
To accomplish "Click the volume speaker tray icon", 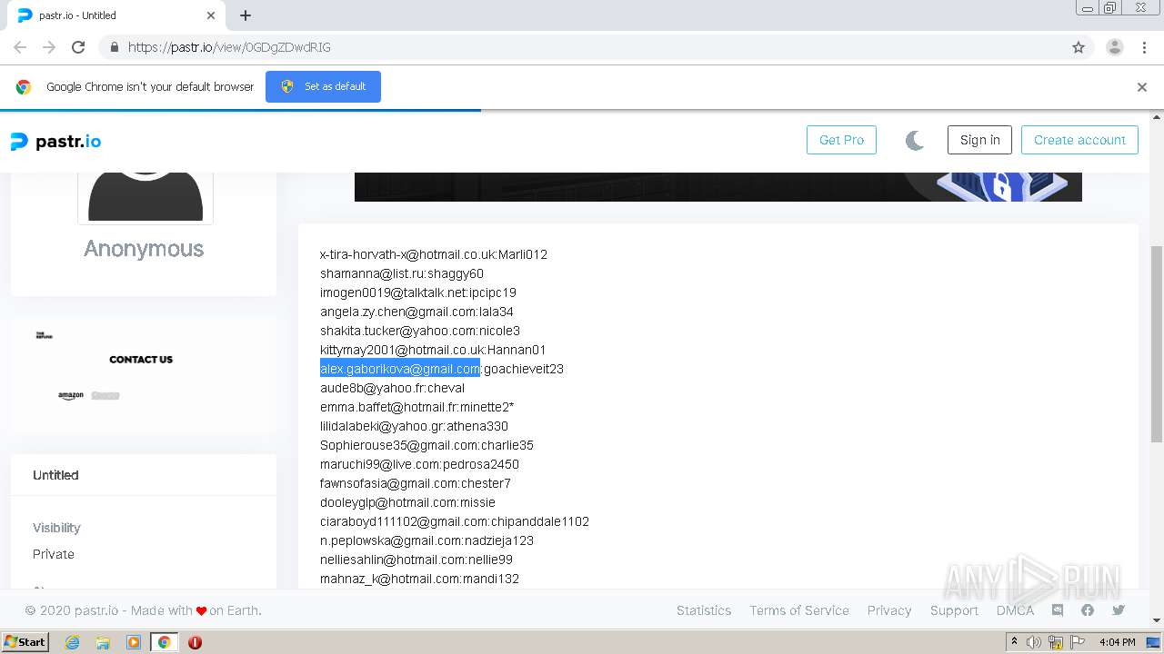I will pos(1034,642).
